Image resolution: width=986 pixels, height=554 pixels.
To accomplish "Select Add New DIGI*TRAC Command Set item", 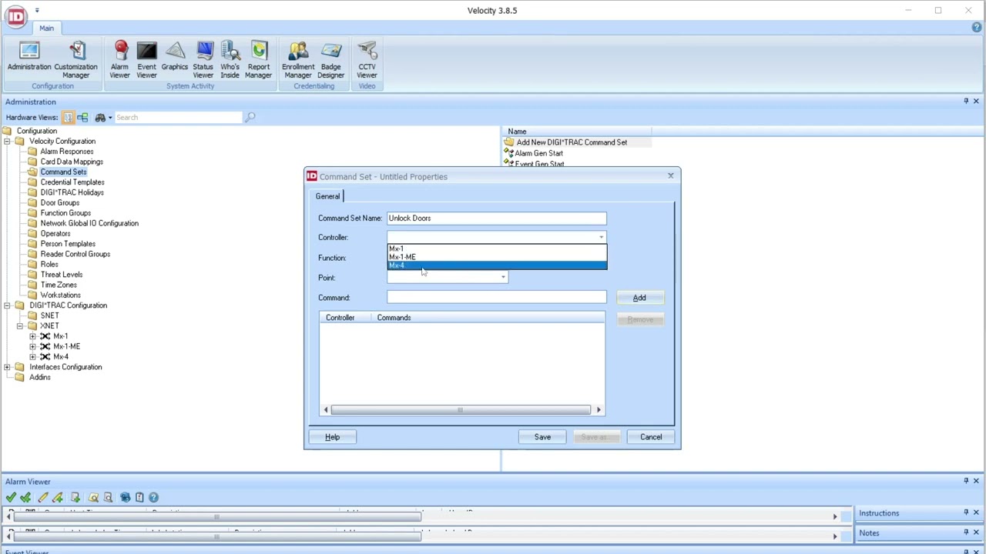I will point(572,142).
